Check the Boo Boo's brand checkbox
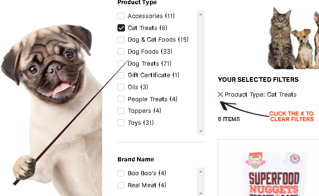319x196 pixels. (x=121, y=173)
